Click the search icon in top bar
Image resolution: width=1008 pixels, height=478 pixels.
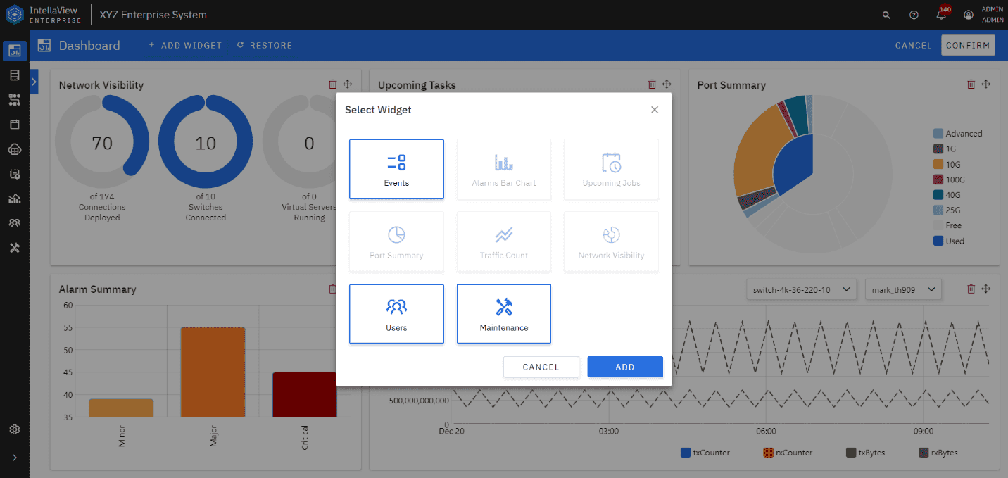click(x=886, y=15)
